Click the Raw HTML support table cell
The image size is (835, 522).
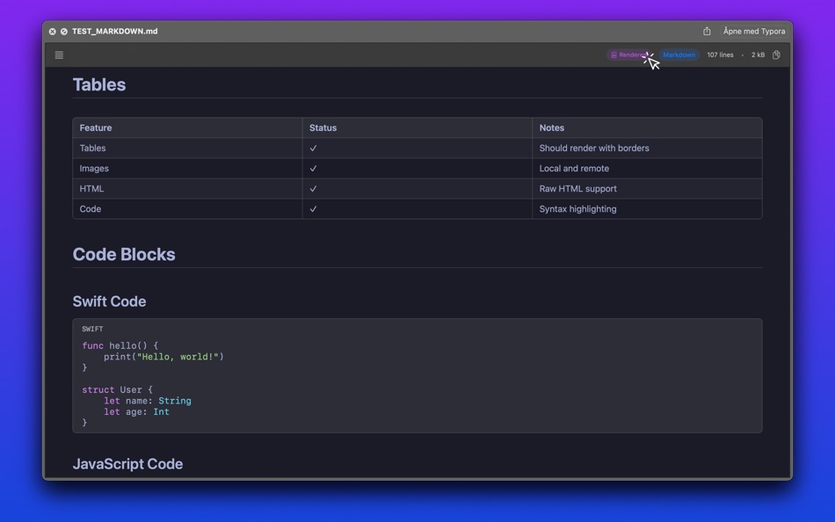coord(577,188)
